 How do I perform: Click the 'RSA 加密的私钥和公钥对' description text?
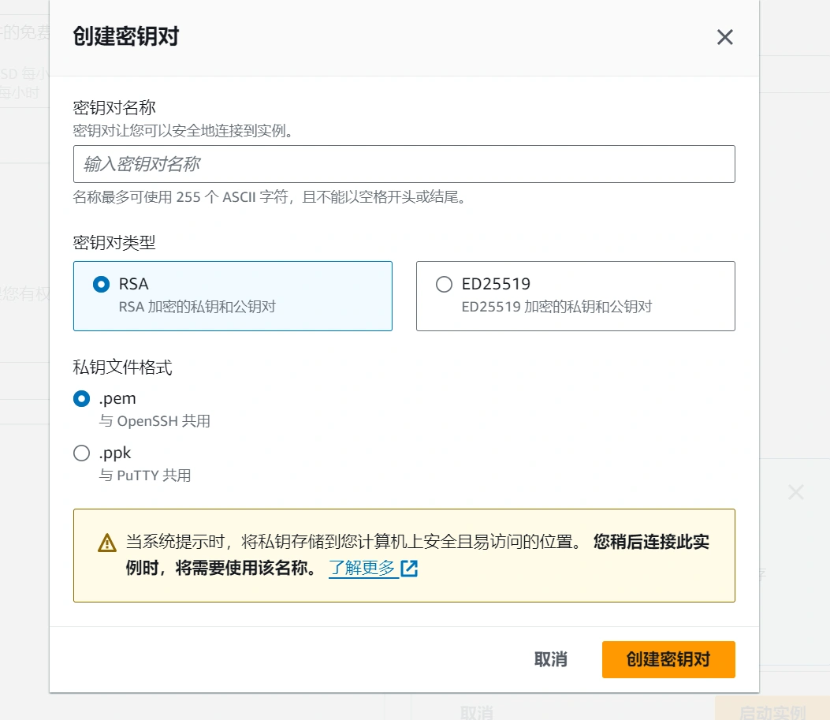click(197, 307)
